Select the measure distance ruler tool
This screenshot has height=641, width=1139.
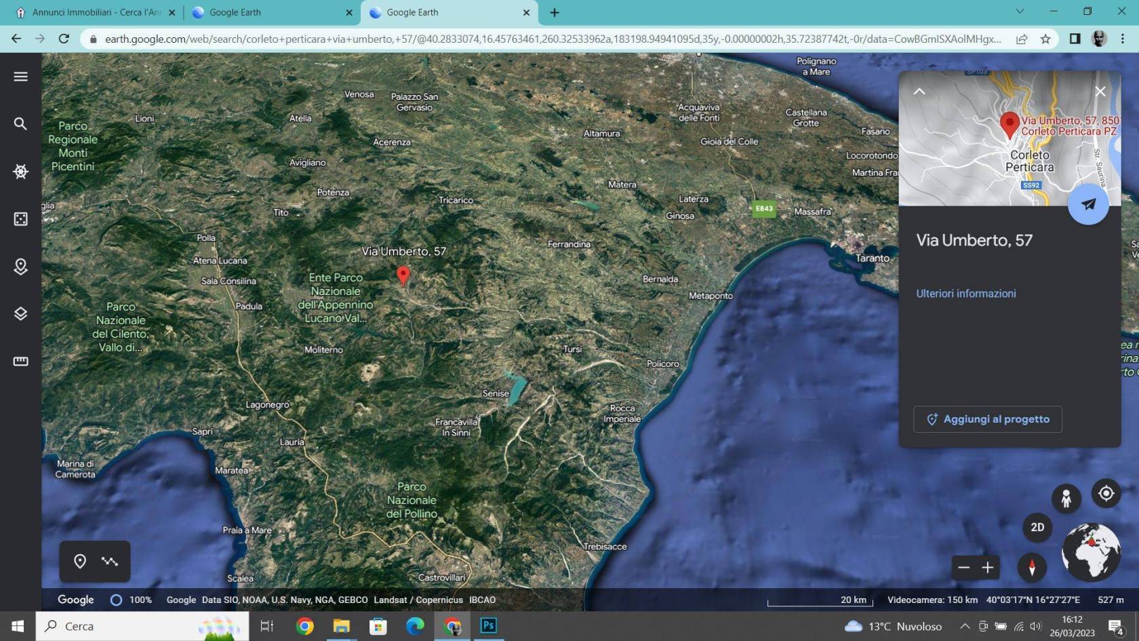pyautogui.click(x=20, y=361)
